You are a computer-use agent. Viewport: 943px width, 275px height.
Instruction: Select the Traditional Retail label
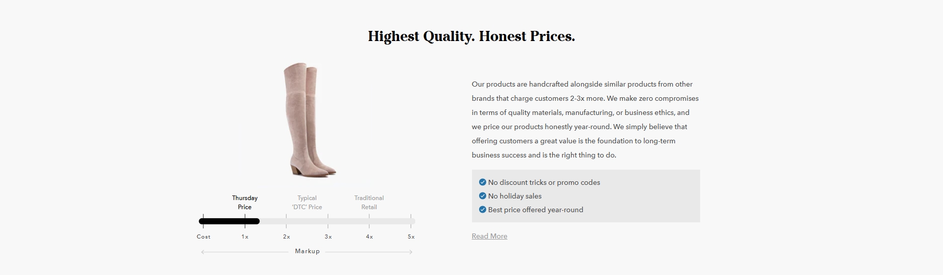(x=369, y=203)
